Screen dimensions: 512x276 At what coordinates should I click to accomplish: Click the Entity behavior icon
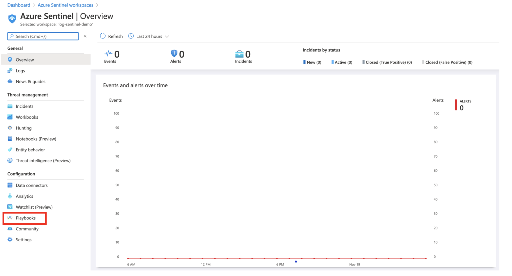[10, 150]
